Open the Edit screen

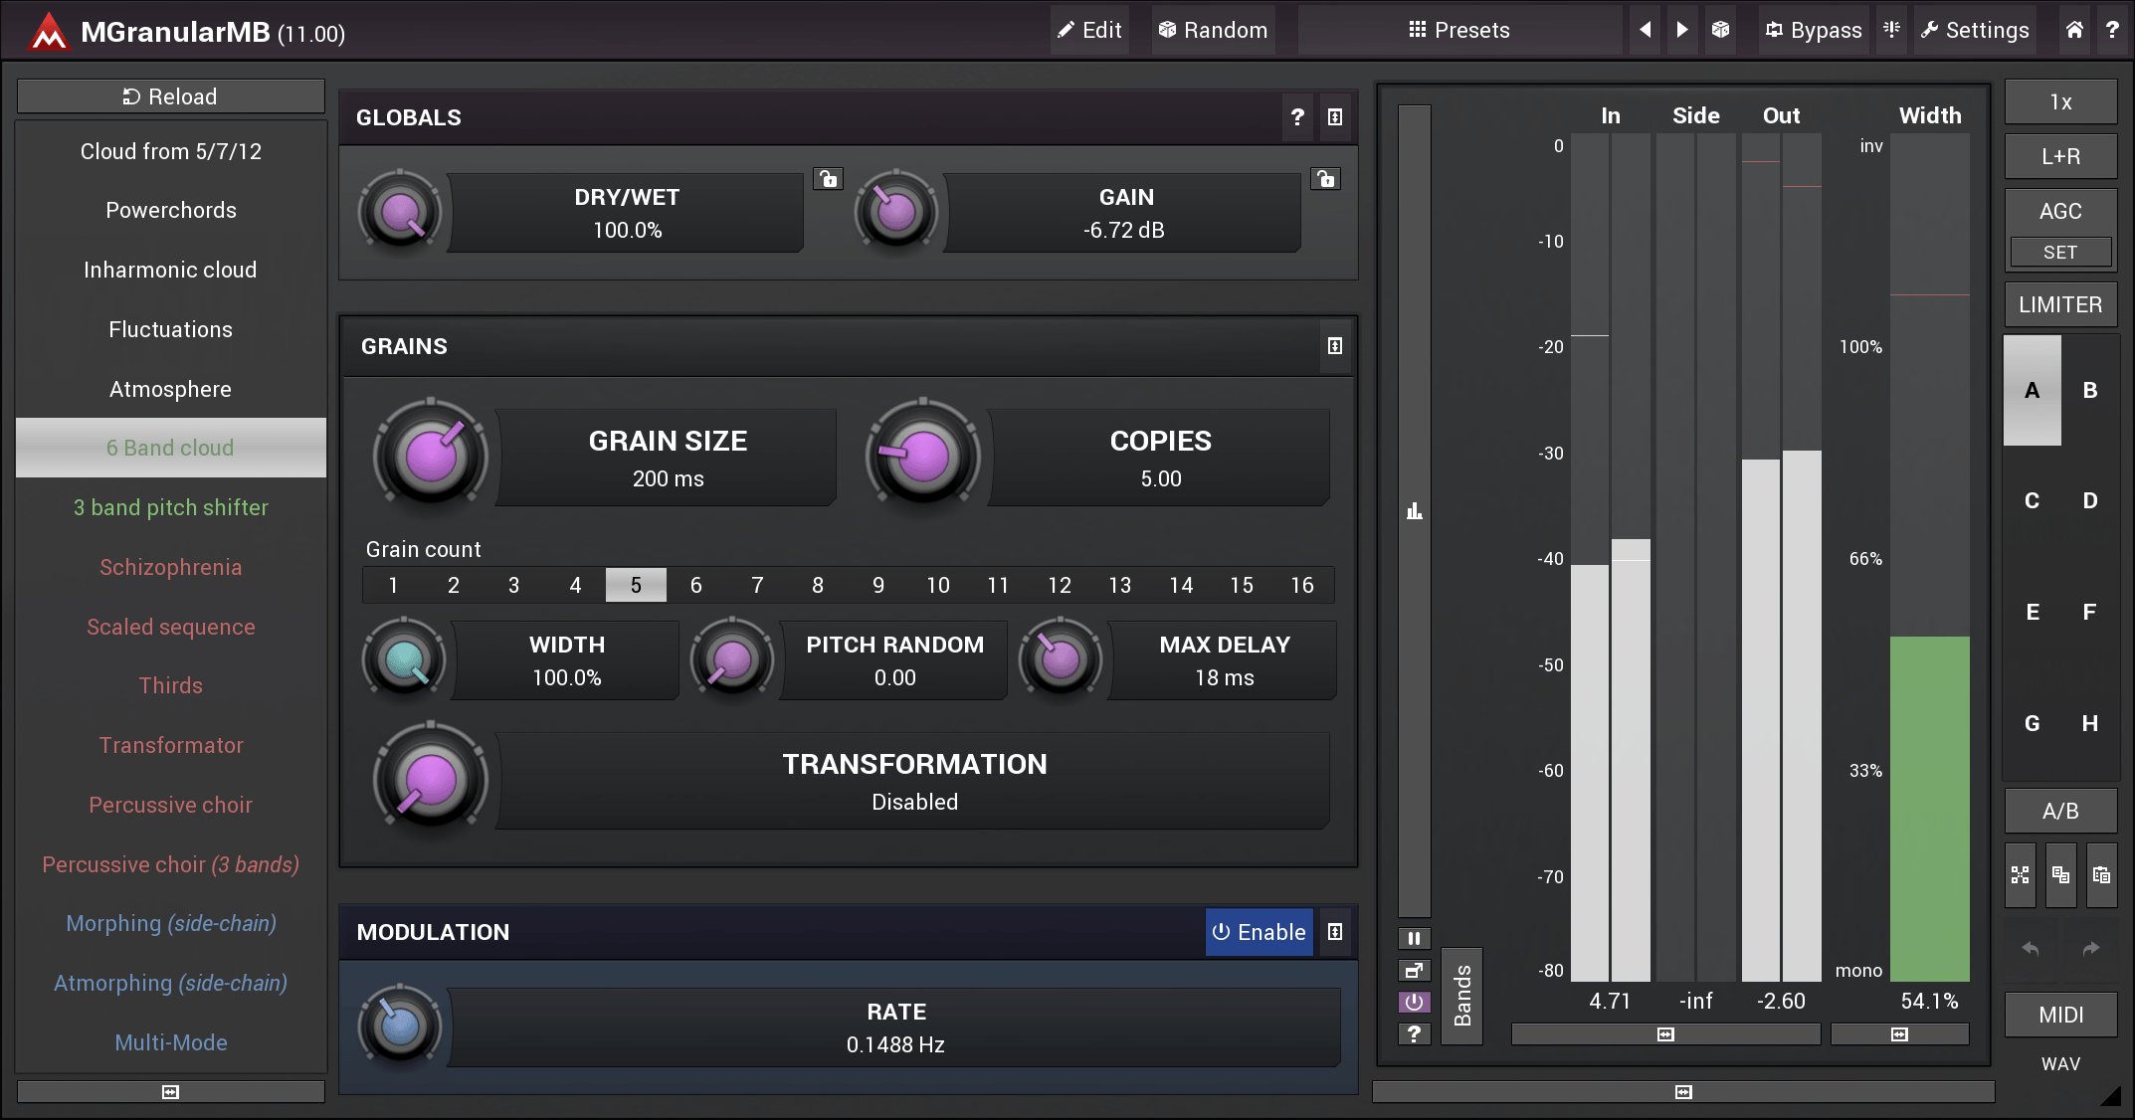1089,30
